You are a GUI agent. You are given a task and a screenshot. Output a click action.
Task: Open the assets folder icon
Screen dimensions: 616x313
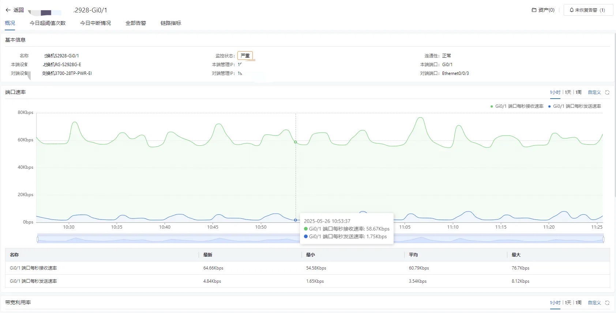pyautogui.click(x=534, y=10)
